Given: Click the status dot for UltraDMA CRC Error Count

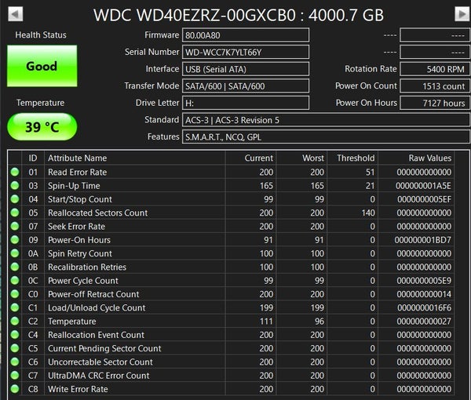Looking at the screenshot, I should (15, 376).
